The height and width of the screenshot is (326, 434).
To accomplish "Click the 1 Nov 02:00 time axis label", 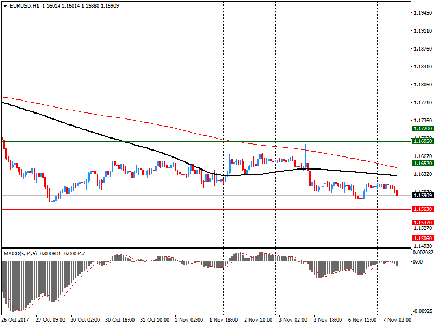I will (189, 319).
